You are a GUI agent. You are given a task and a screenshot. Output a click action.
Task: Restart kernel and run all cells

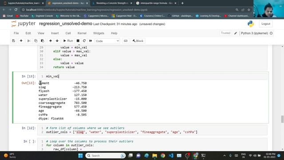(x=91, y=41)
